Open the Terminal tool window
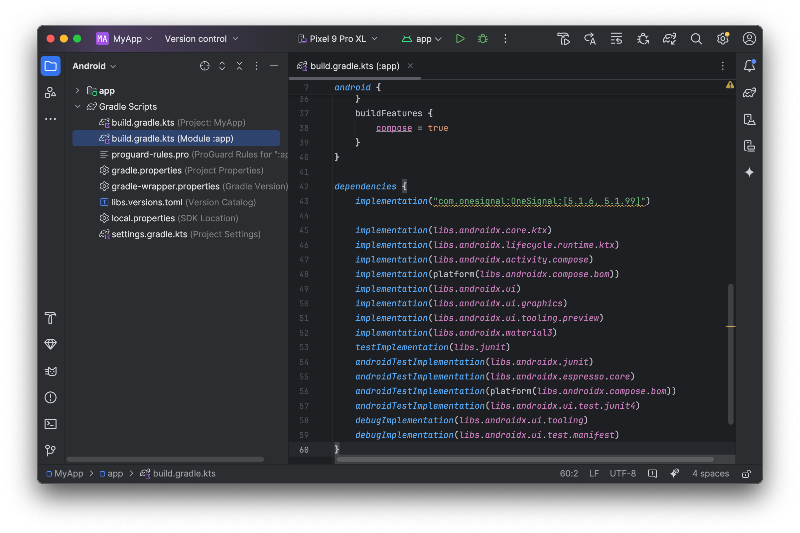Viewport: 800px width, 533px height. point(51,424)
